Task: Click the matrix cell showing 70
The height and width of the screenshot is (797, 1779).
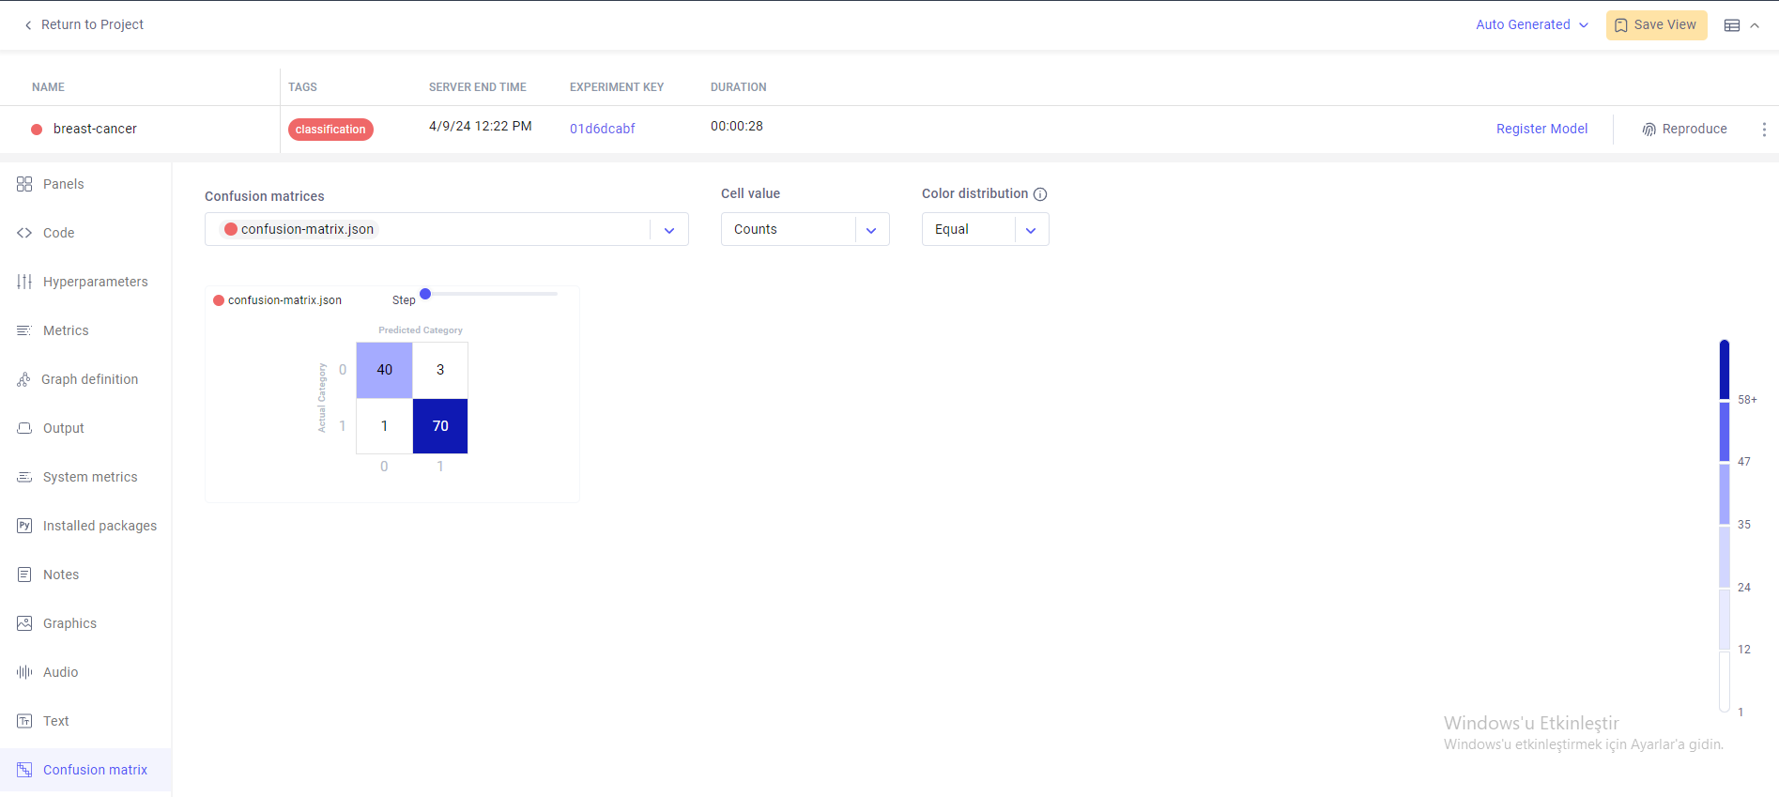Action: [440, 426]
